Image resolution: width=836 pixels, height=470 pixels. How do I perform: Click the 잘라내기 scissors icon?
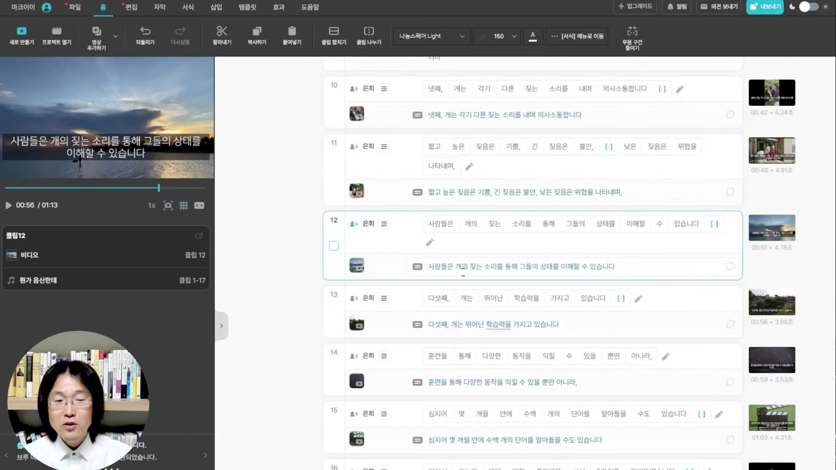coord(222,35)
